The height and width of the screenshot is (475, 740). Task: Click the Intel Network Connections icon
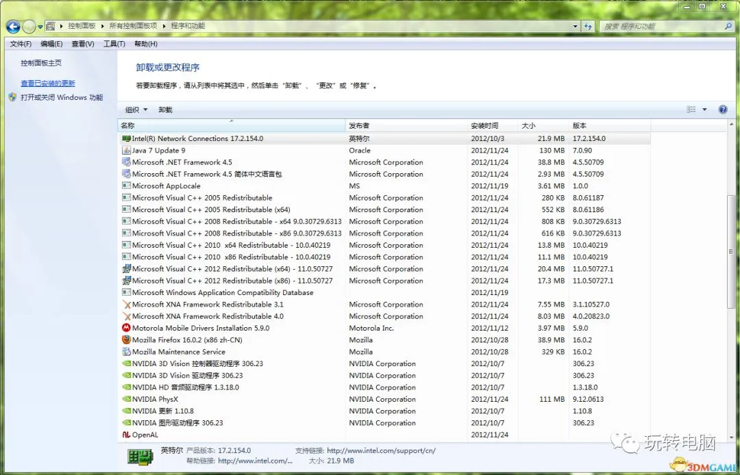click(x=126, y=138)
